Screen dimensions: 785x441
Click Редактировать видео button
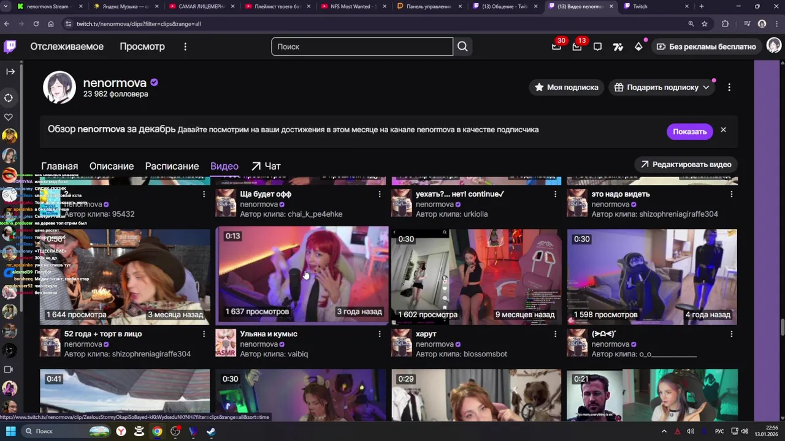point(686,165)
